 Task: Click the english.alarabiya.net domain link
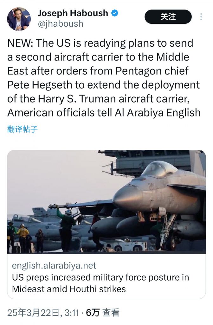(54, 266)
